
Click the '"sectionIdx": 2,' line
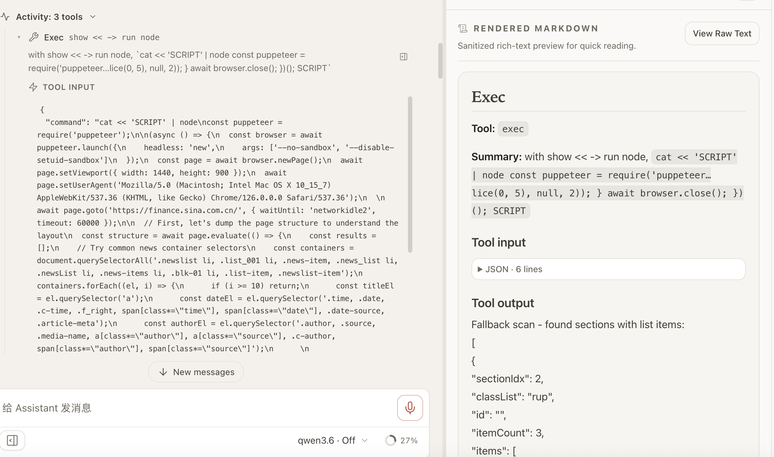click(x=508, y=379)
